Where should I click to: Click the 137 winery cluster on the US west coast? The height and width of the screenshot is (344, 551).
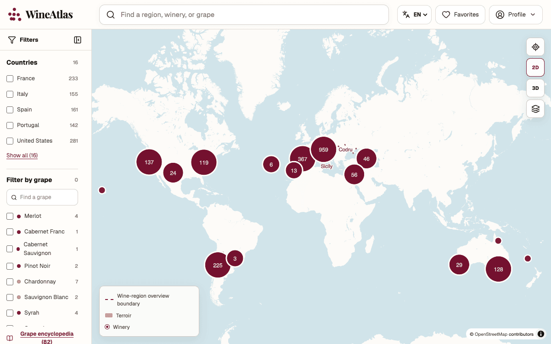click(x=149, y=162)
